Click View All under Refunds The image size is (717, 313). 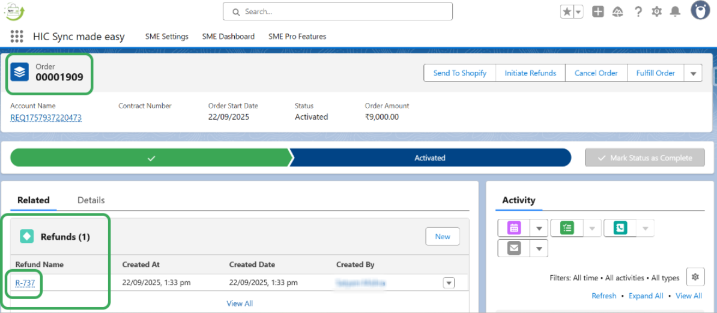click(240, 303)
